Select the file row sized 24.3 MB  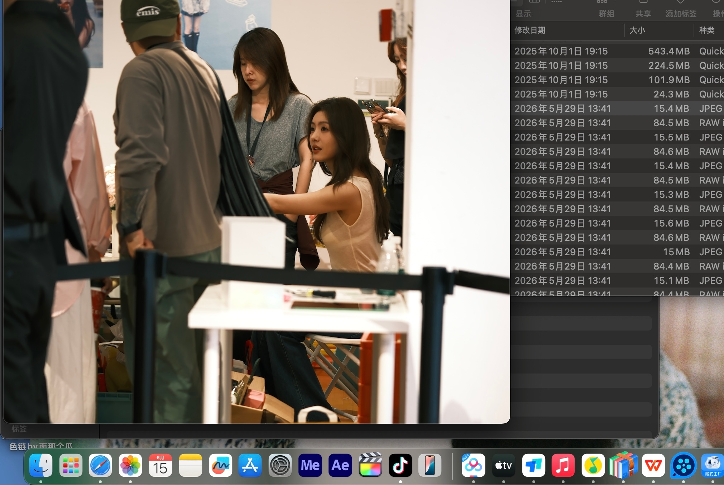(x=617, y=94)
